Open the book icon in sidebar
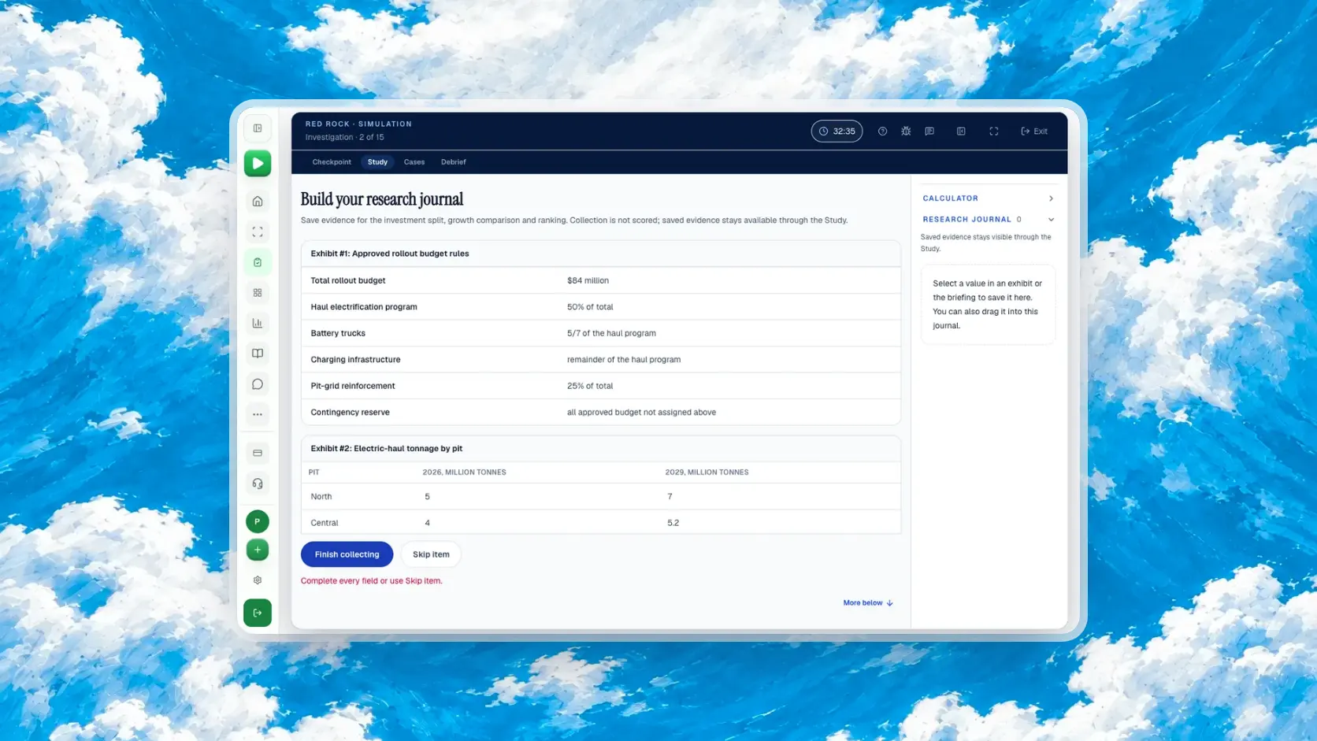Viewport: 1317px width, 741px height. 258,354
